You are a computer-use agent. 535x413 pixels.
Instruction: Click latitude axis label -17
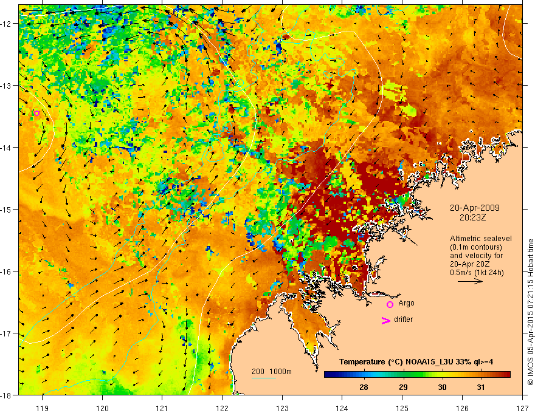pos(6,333)
